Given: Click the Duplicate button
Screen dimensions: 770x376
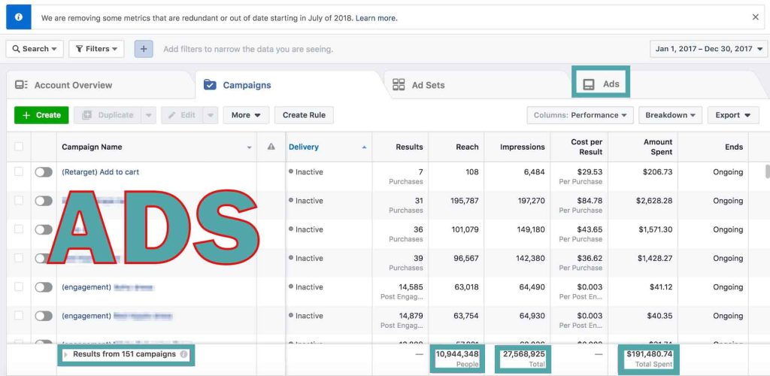Looking at the screenshot, I should (108, 115).
